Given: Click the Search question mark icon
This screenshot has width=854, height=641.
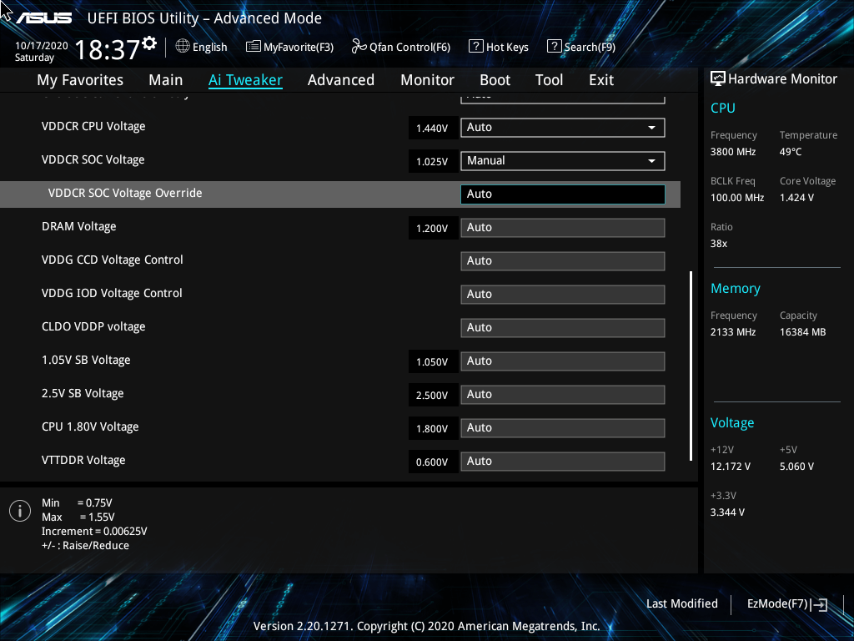Looking at the screenshot, I should coord(554,47).
